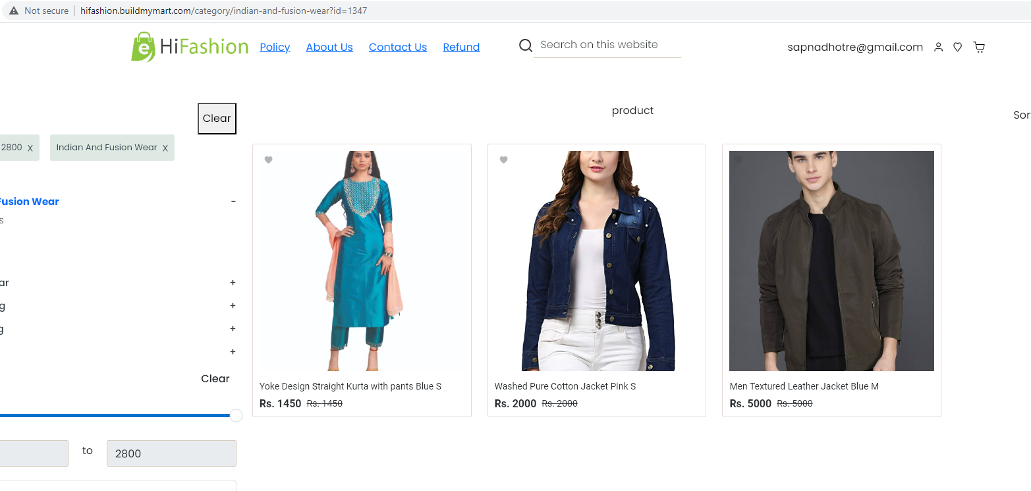Add Washed Pure Cotton Jacket to wishlist
The width and height of the screenshot is (1031, 491).
tap(503, 159)
